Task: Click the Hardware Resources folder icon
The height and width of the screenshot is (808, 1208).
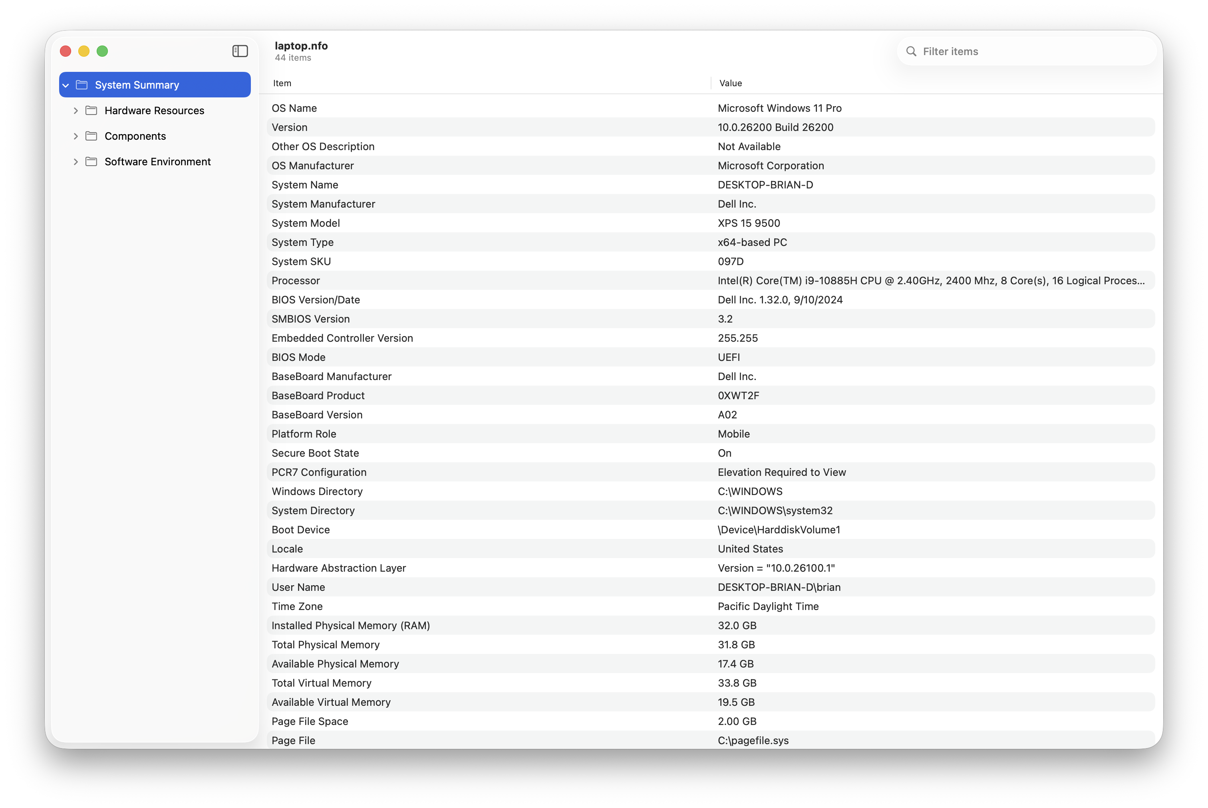Action: (91, 110)
